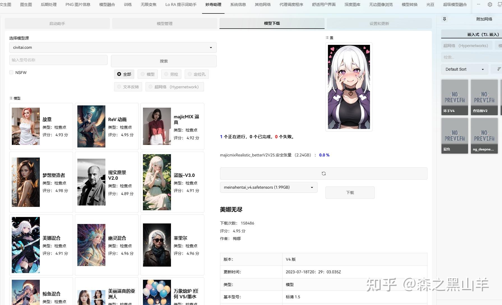Viewport: 502px width, 305px height.
Task: Select the 模型下载 sub-tab
Action: coord(272,24)
